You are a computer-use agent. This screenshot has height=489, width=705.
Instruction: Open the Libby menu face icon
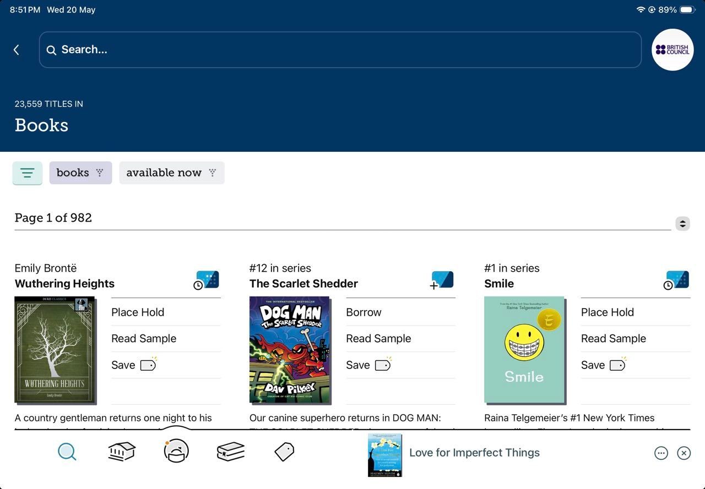[x=176, y=452]
